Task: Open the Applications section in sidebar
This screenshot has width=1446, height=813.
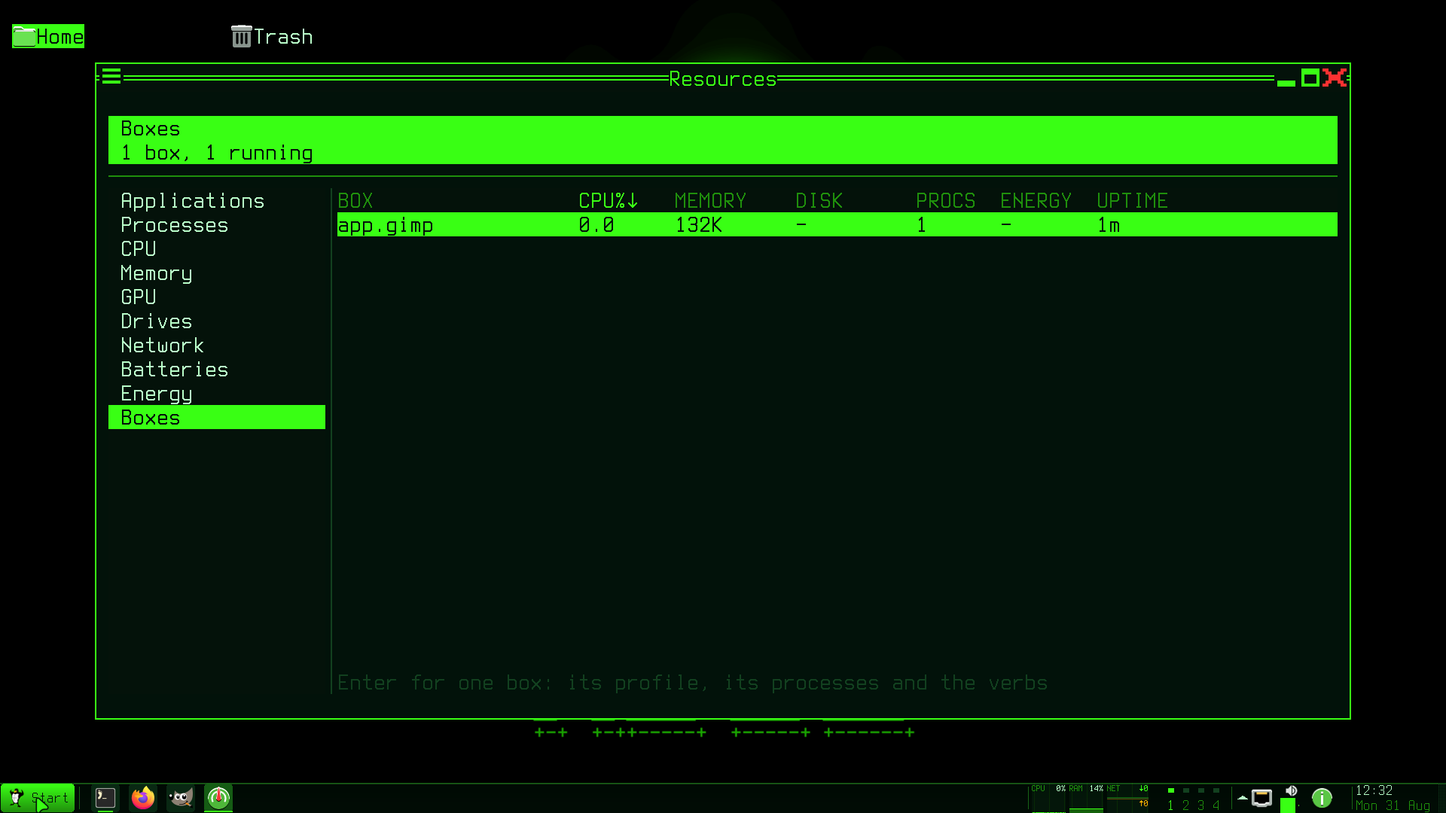Action: 217,201
